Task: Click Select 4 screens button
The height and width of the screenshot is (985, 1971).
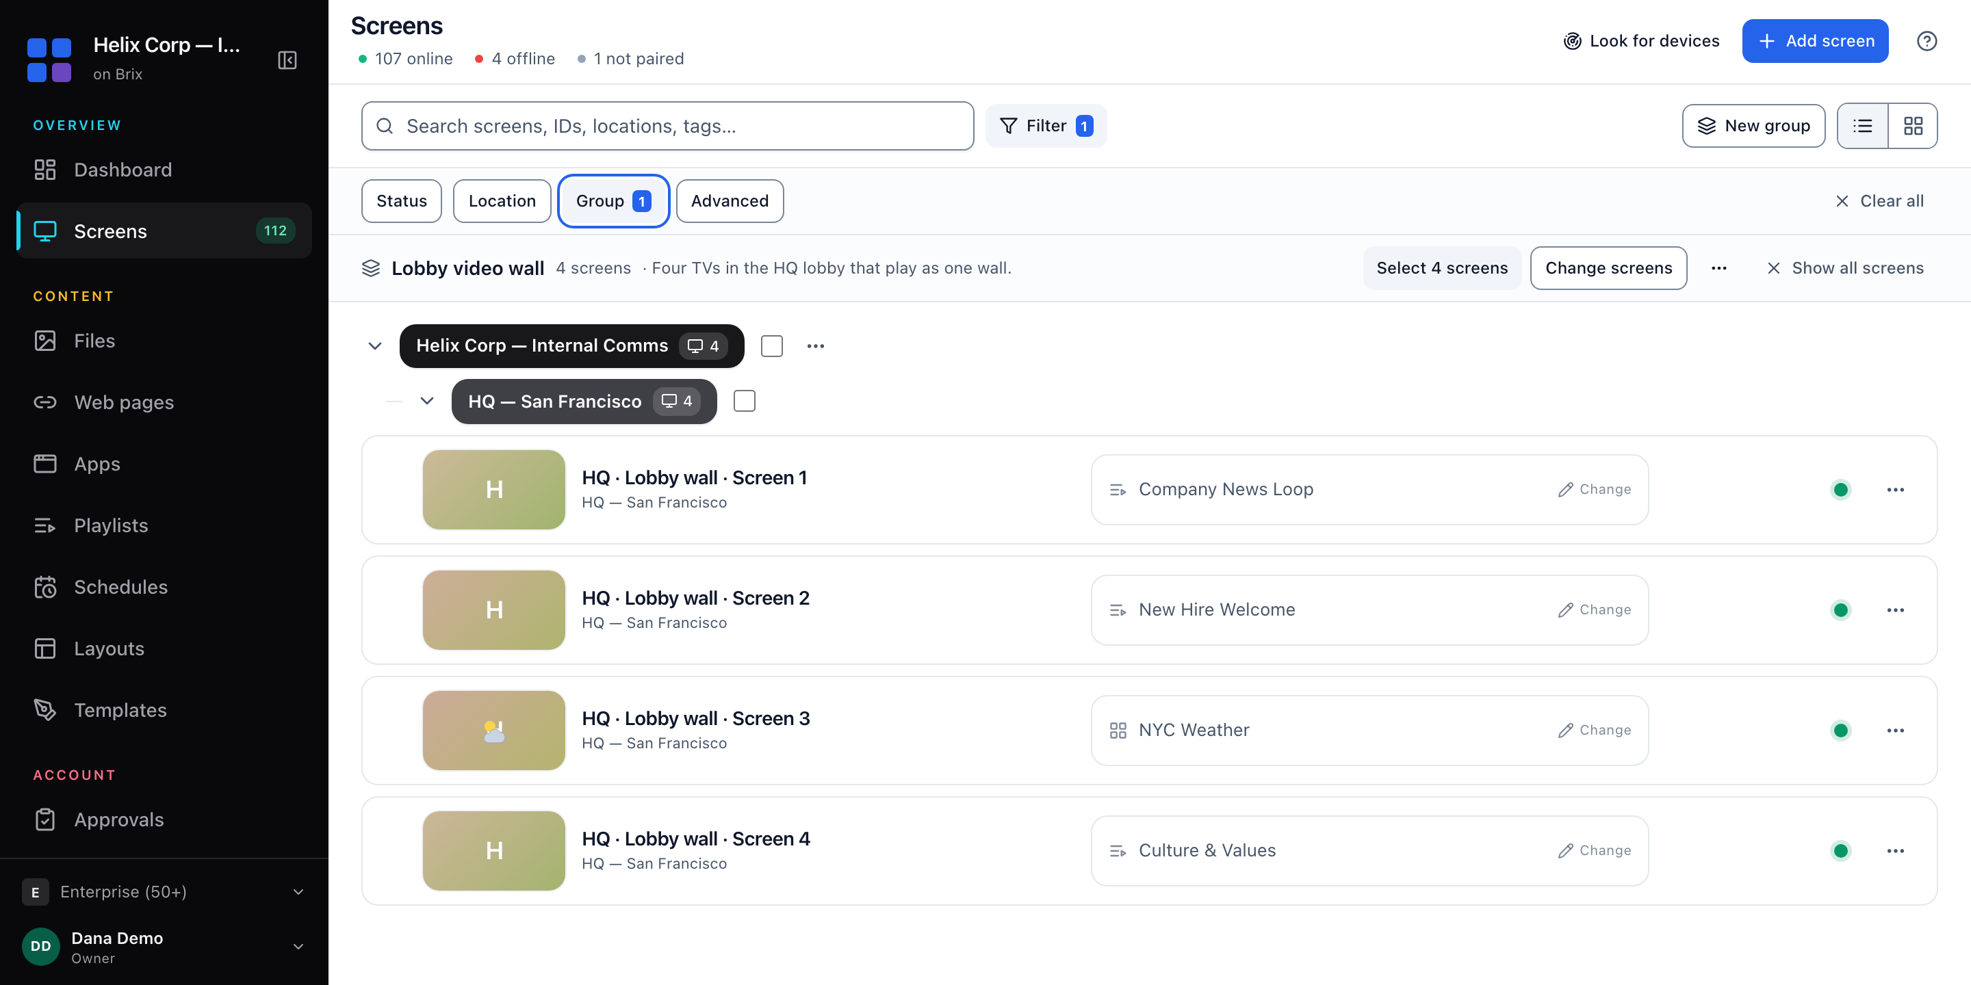Action: [x=1441, y=267]
